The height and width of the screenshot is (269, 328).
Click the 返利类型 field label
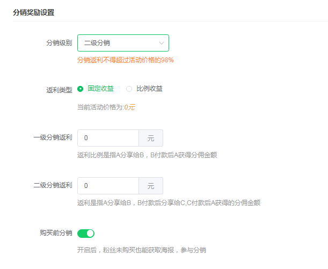click(59, 90)
